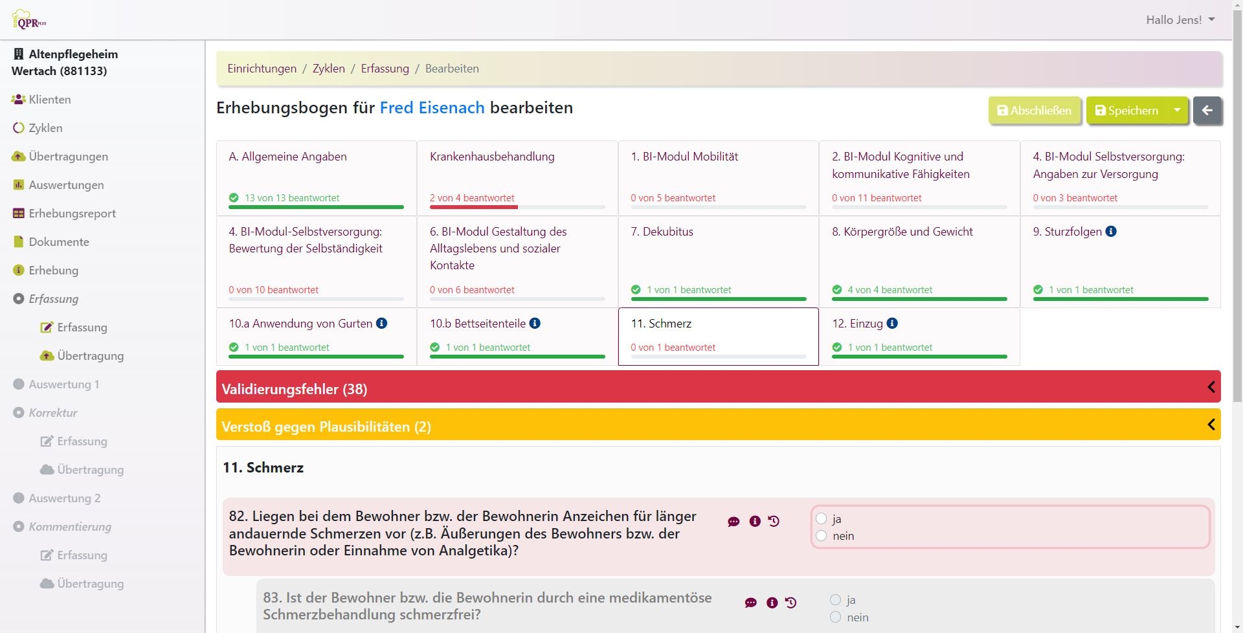
Task: Select 'nein' for question 82
Action: [x=822, y=536]
